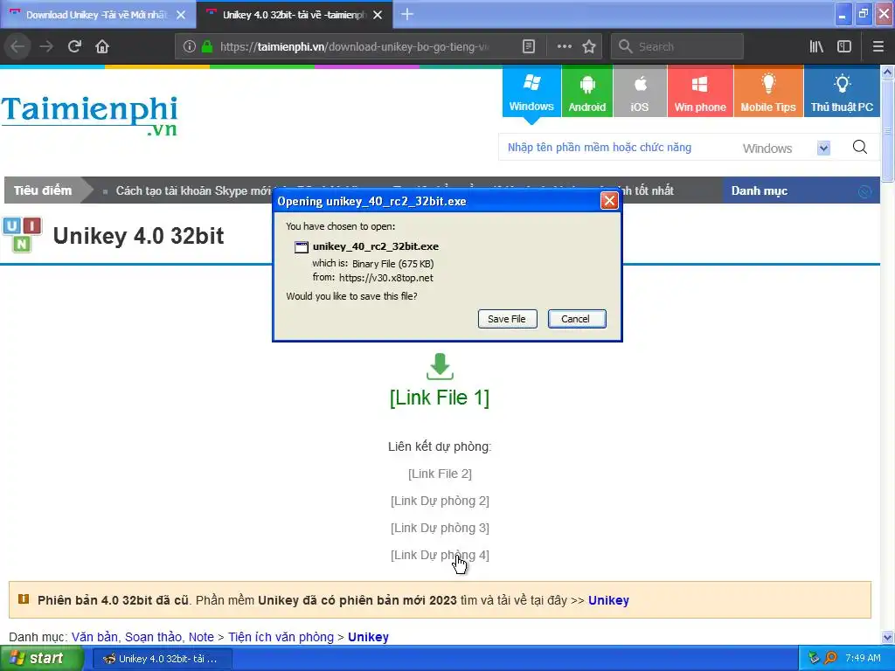Screen dimensions: 895x671
Task: Open the Unikey link in yellow notice
Action: tap(608, 600)
